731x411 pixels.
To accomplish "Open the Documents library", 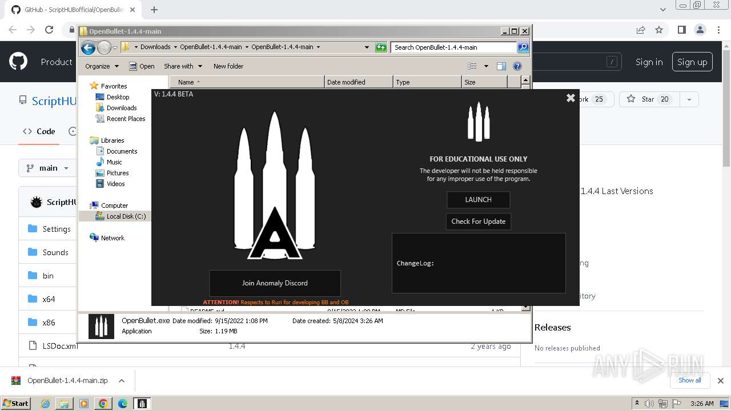I will [122, 151].
